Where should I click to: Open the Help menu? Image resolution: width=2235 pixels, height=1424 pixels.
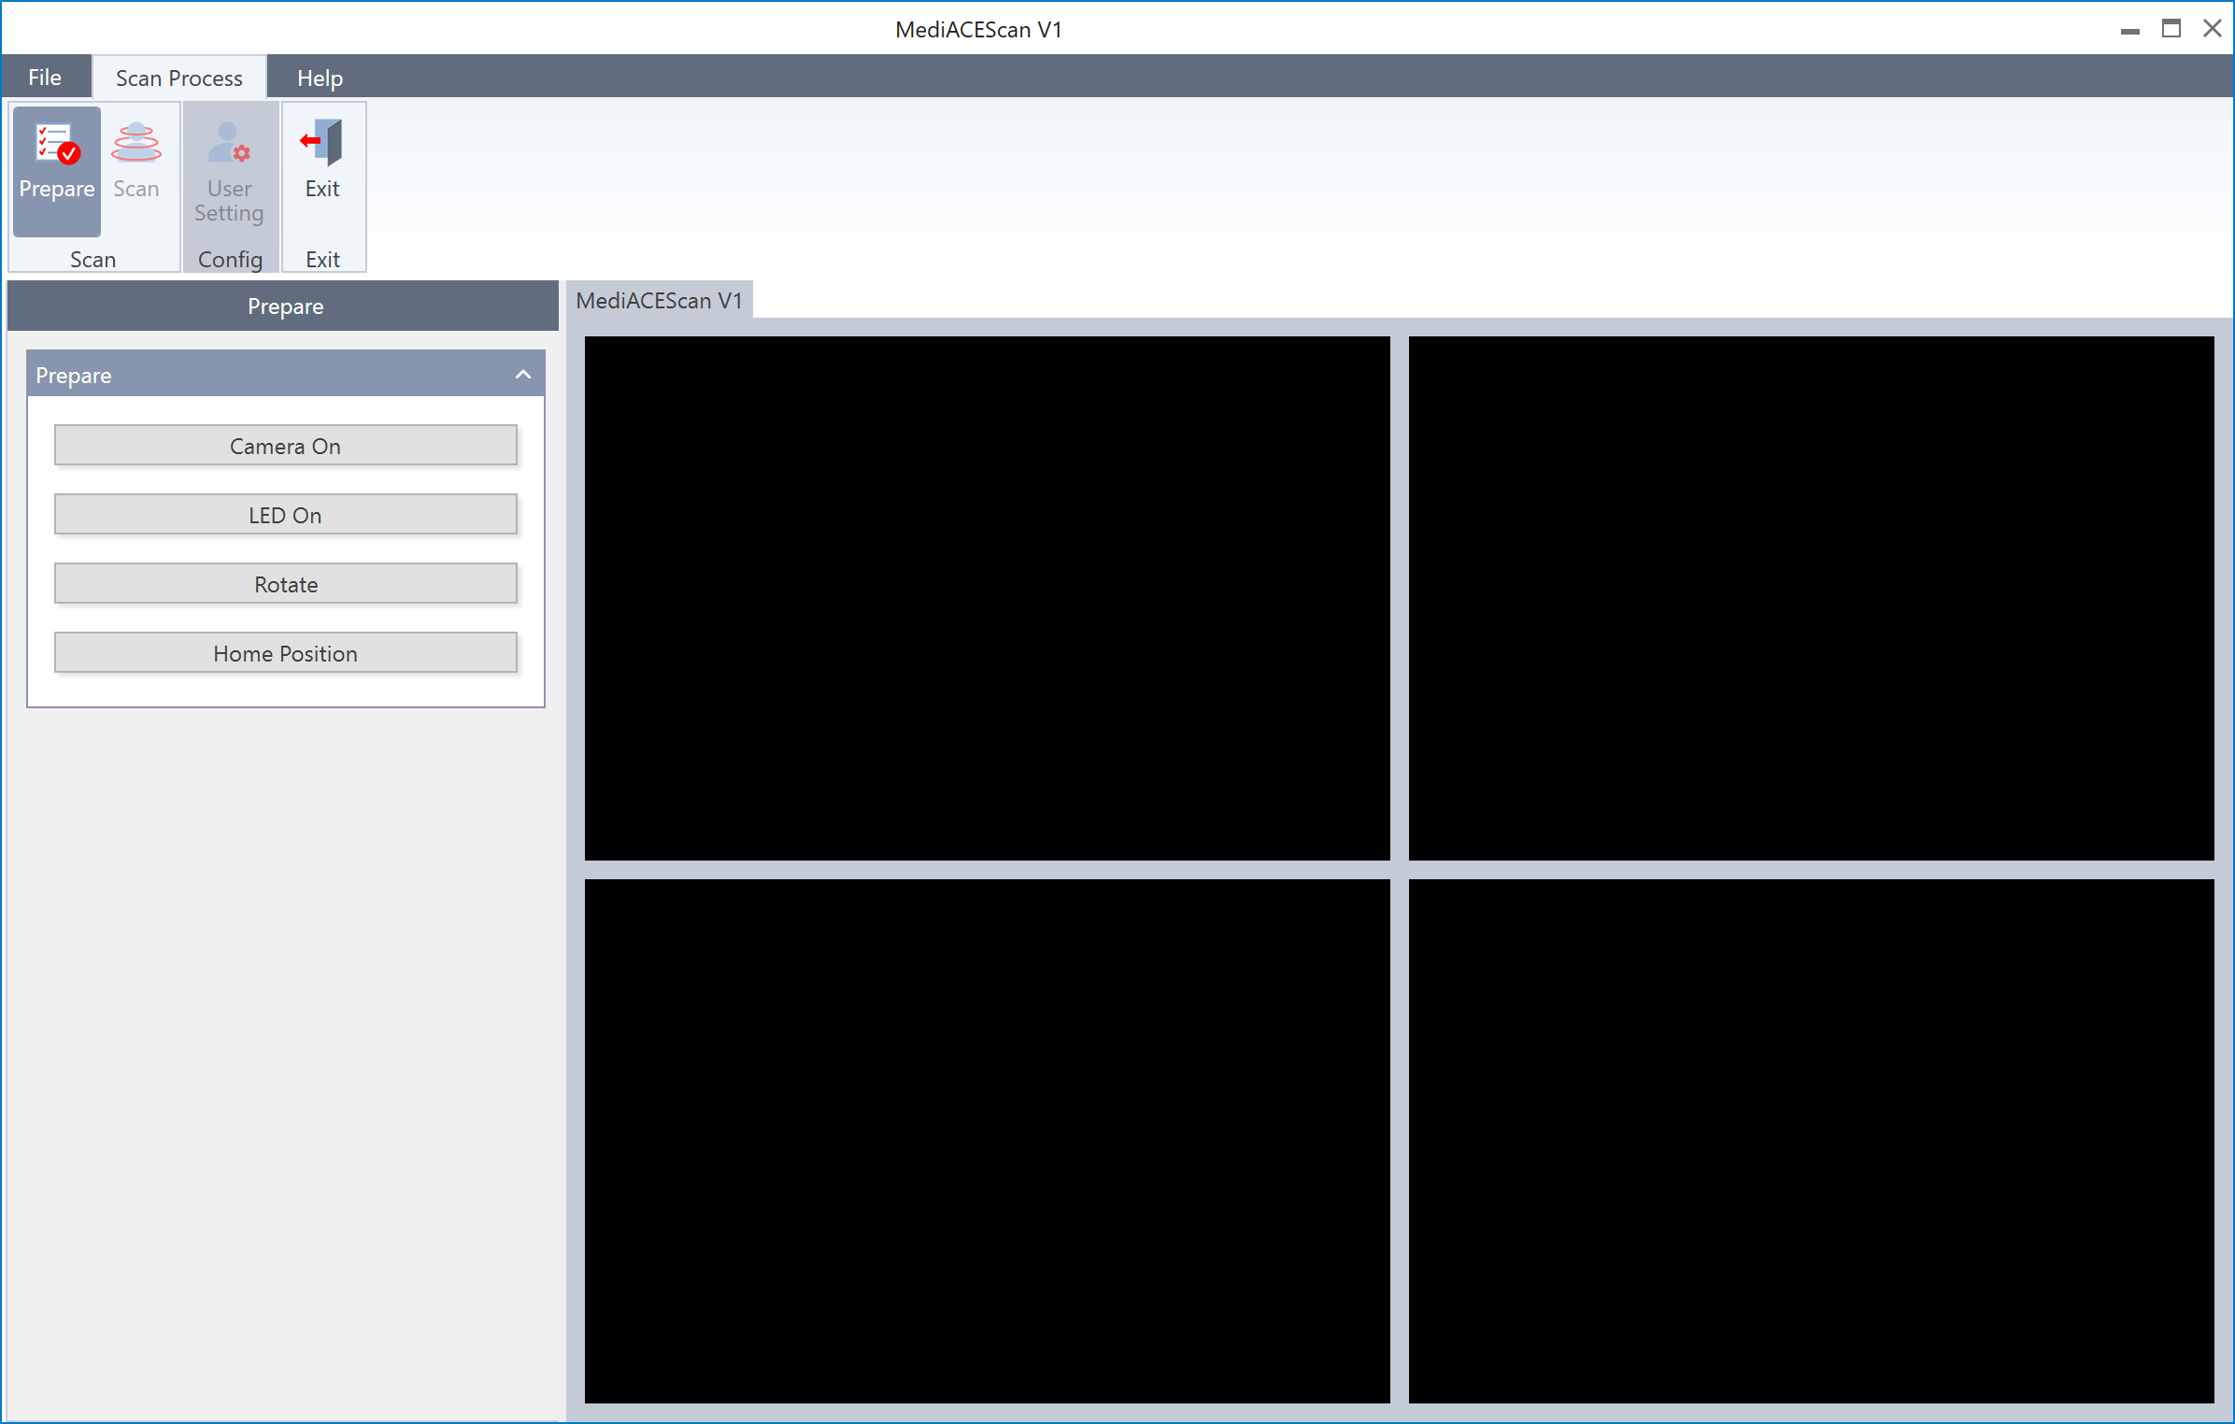(x=320, y=78)
